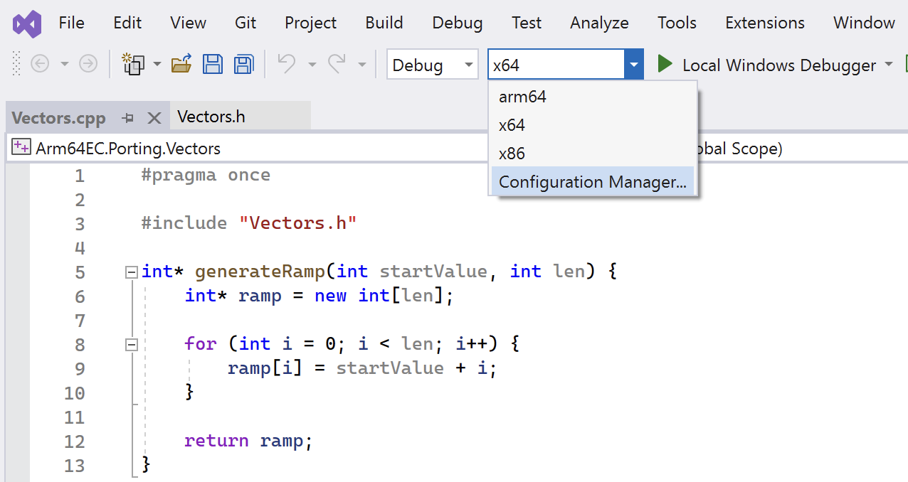The height and width of the screenshot is (482, 908).
Task: Click the Navigate Backward arrow icon
Action: pos(40,65)
